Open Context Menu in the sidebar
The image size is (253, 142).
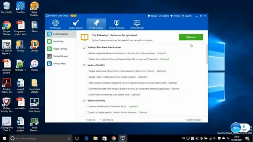(x=60, y=64)
